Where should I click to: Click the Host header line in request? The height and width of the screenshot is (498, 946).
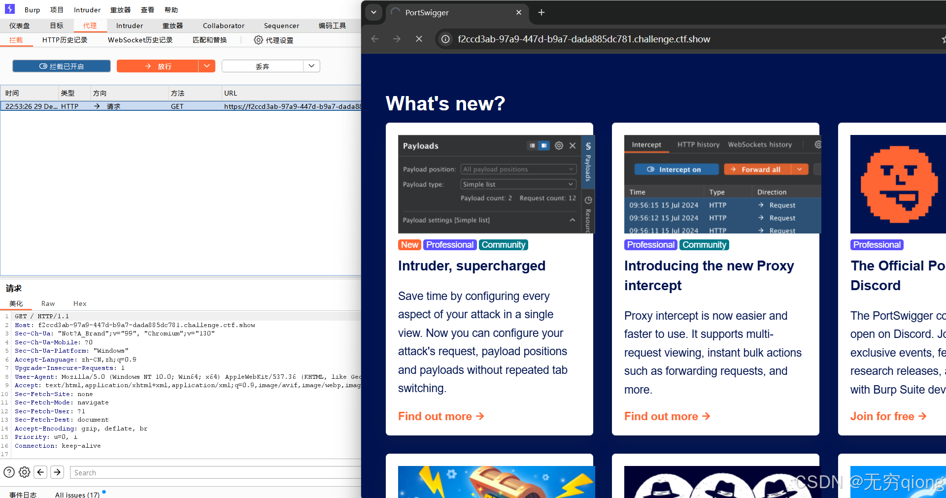click(135, 325)
